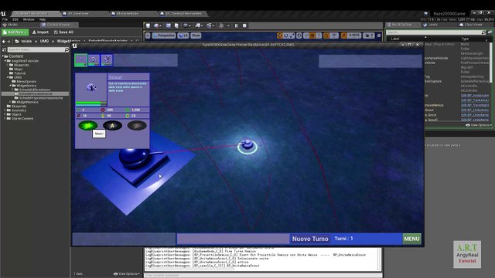
Task: Select the MenuOpzioni folder
Action: coord(24,81)
